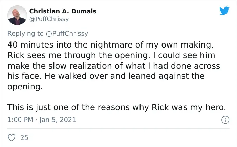237x147 pixels.
Task: Click the horizontal divider above the likes
Action: [x=118, y=129]
